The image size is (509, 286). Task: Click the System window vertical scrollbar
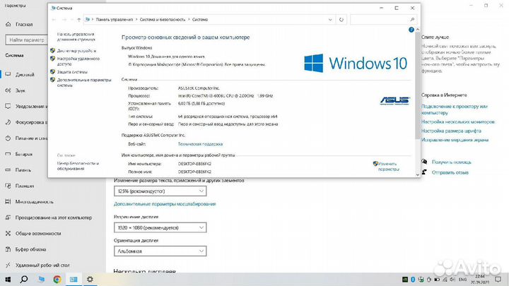(x=418, y=86)
